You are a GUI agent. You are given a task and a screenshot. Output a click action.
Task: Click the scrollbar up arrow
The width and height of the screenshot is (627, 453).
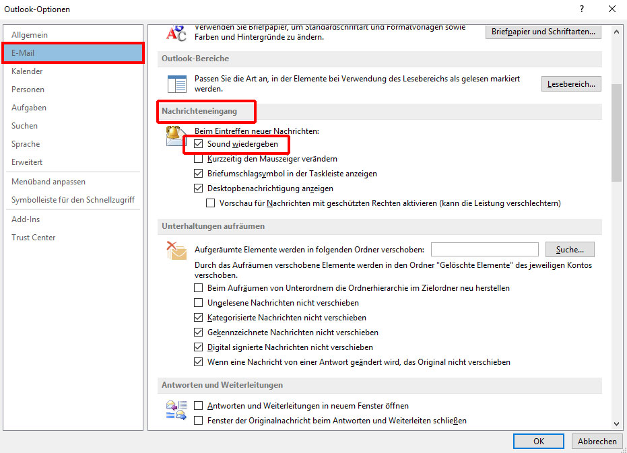pos(616,32)
